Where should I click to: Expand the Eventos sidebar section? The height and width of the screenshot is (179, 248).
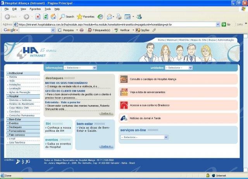[x=23, y=123]
